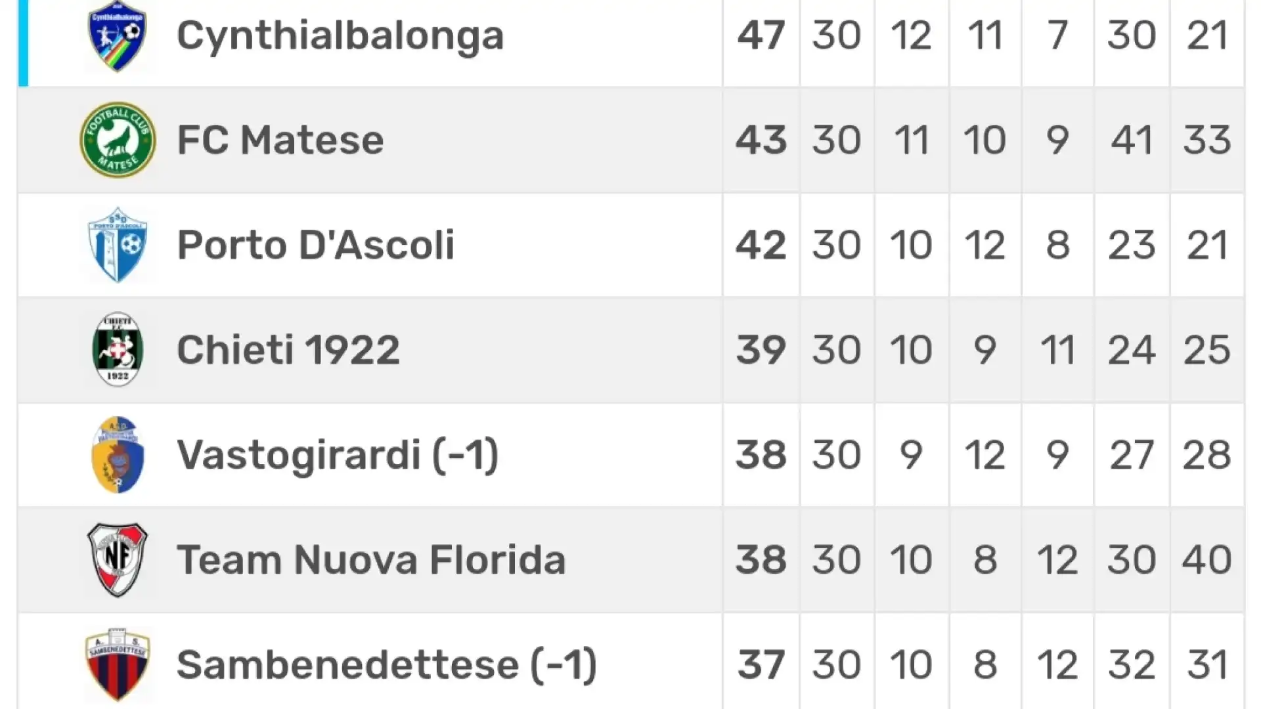Click Chieti 1922's 39 points cell
The image size is (1261, 709).
(x=761, y=349)
